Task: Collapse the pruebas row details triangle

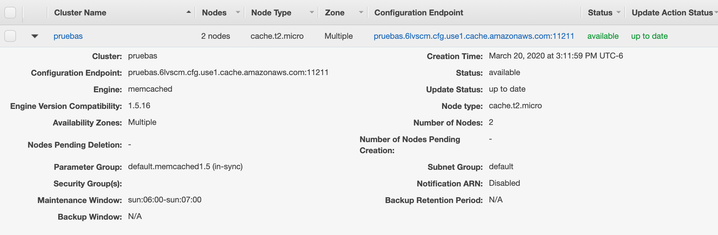Action: coord(35,36)
